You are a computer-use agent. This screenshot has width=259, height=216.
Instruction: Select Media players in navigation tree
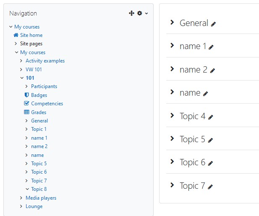[41, 198]
